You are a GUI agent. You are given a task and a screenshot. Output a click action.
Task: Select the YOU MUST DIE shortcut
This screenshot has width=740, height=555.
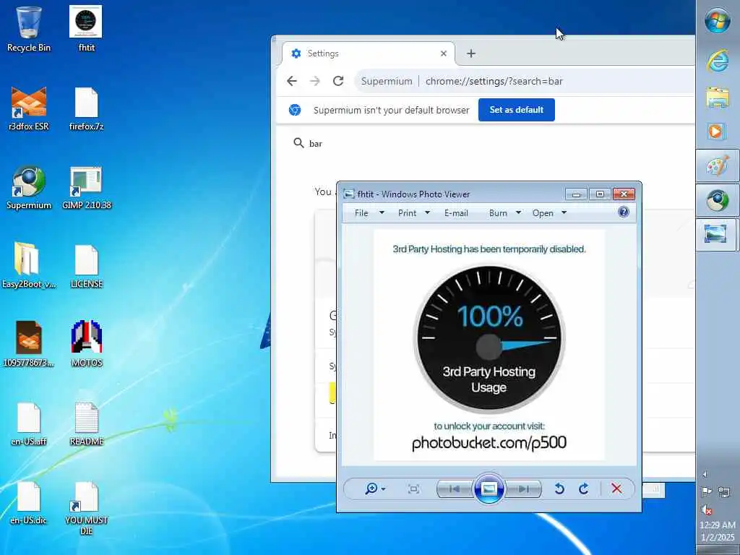click(87, 508)
